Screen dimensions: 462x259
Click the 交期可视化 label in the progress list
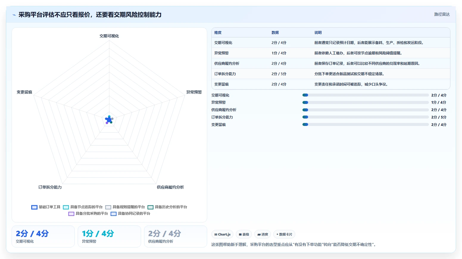click(220, 95)
